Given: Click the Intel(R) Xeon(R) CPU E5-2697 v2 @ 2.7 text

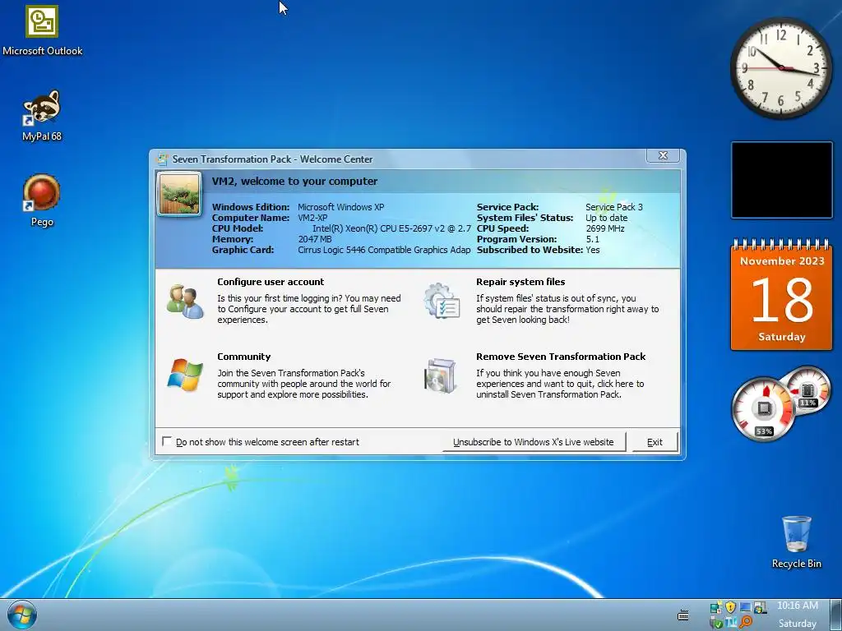Looking at the screenshot, I should coord(391,228).
